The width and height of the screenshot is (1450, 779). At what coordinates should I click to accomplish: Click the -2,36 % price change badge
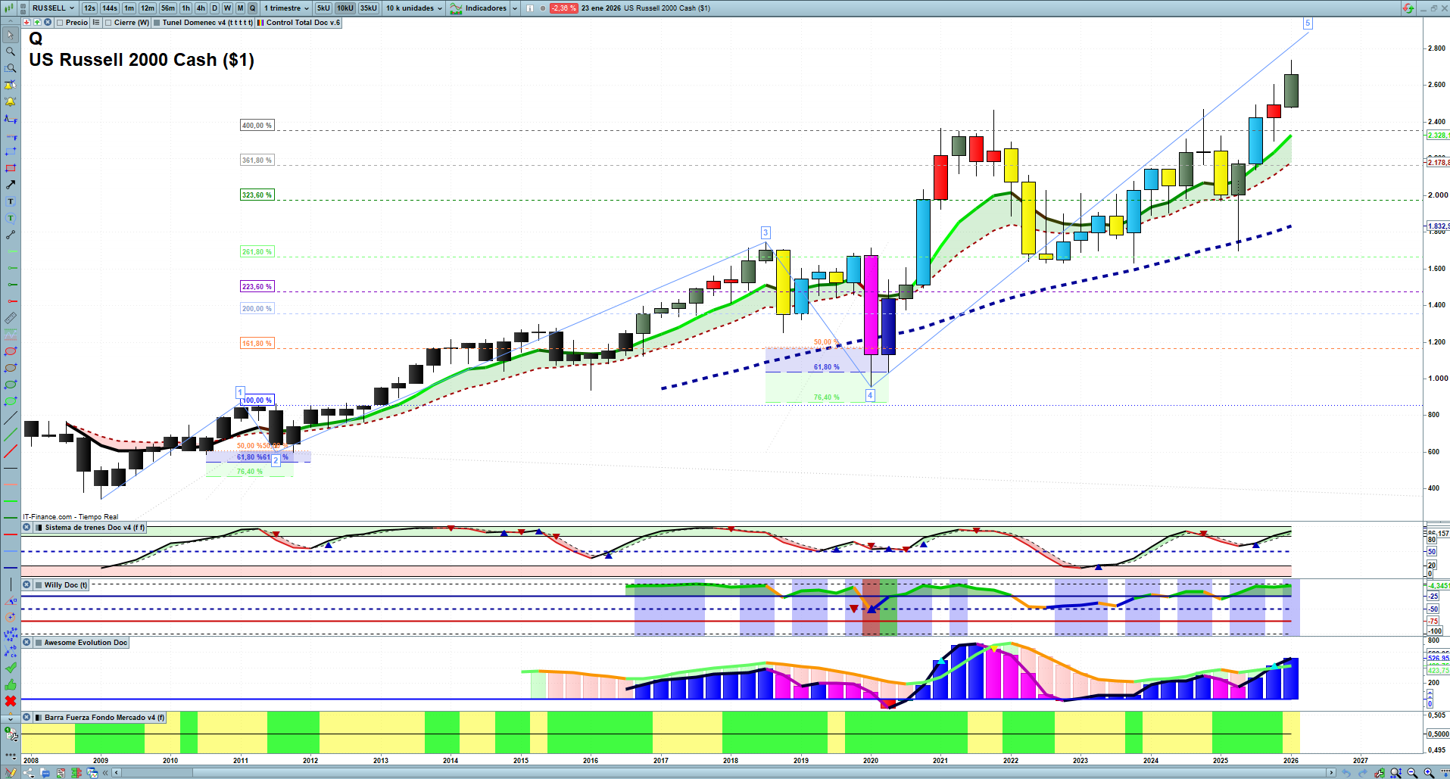(563, 8)
